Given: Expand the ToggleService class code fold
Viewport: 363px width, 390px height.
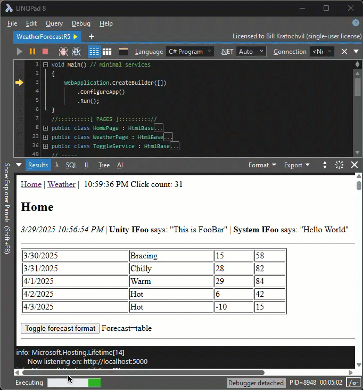Looking at the screenshot, I should coord(45,146).
